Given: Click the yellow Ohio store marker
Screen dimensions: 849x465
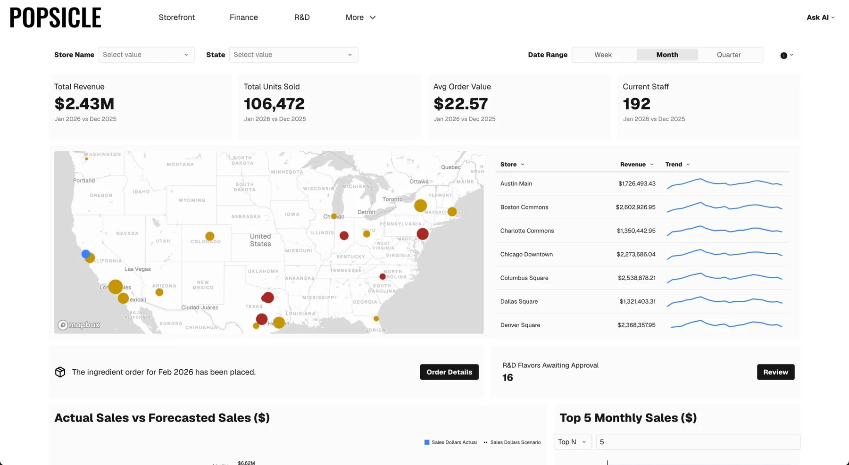Looking at the screenshot, I should click(x=366, y=233).
